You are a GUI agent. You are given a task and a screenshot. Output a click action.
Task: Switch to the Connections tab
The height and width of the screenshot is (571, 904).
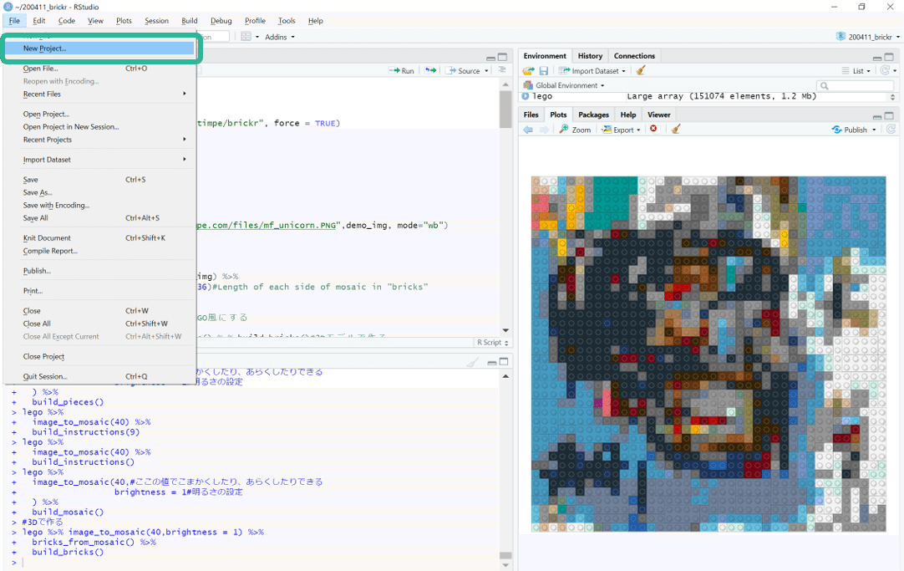coord(634,56)
